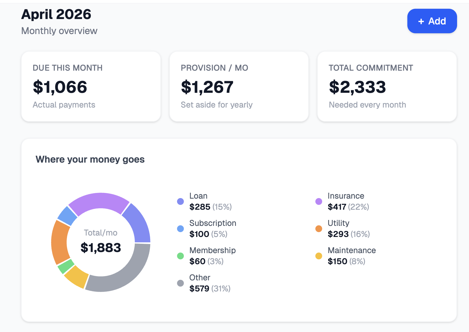
Task: Click the yellow Maintenance legend dot
Action: tap(319, 256)
